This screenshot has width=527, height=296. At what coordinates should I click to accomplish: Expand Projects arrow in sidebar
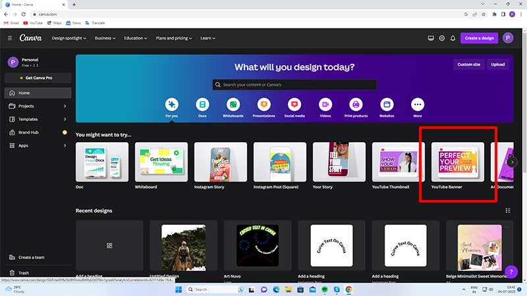point(65,106)
